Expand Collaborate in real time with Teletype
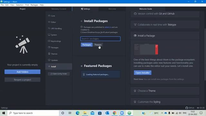This screenshot has height=116, width=206. [165, 25]
